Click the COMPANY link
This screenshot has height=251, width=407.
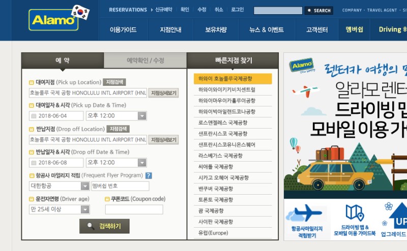point(352,10)
